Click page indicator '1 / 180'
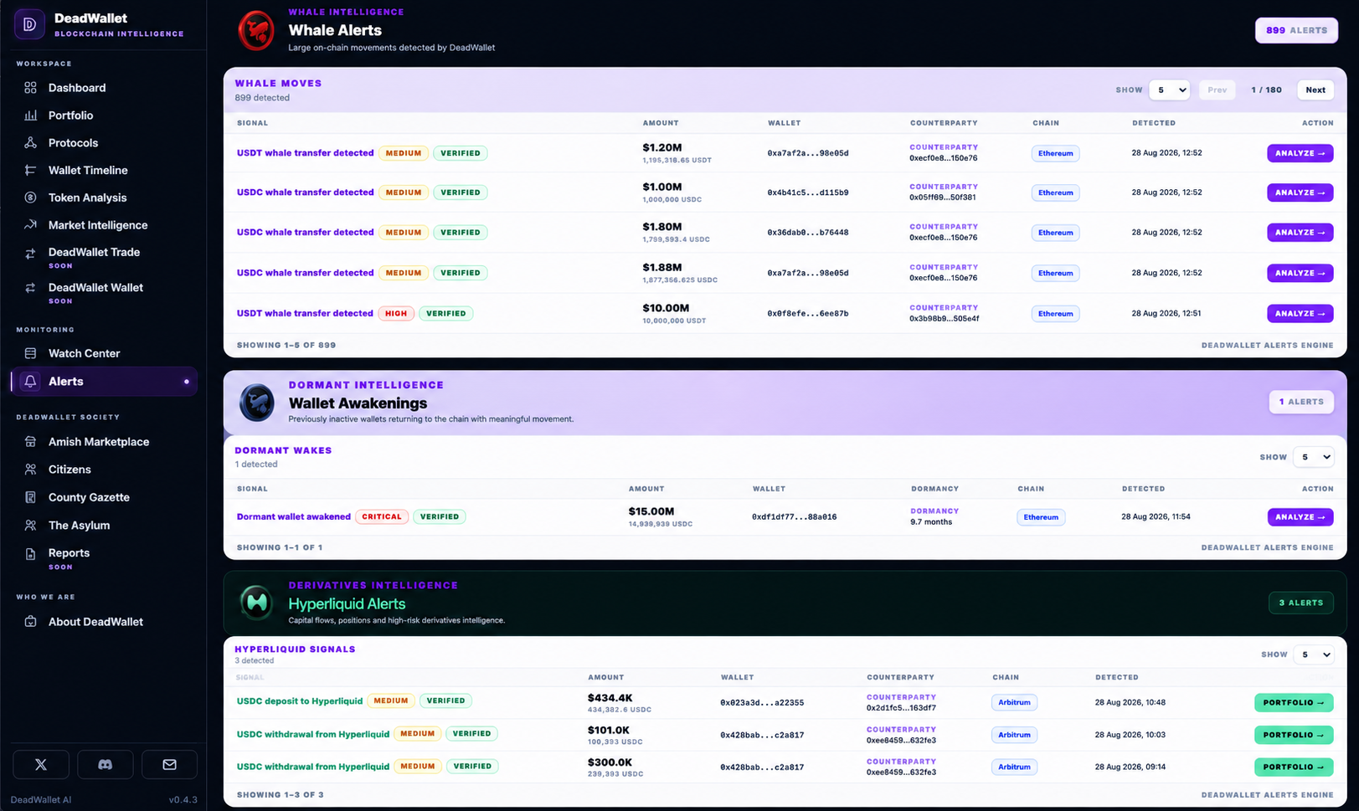The width and height of the screenshot is (1359, 811). click(1266, 90)
